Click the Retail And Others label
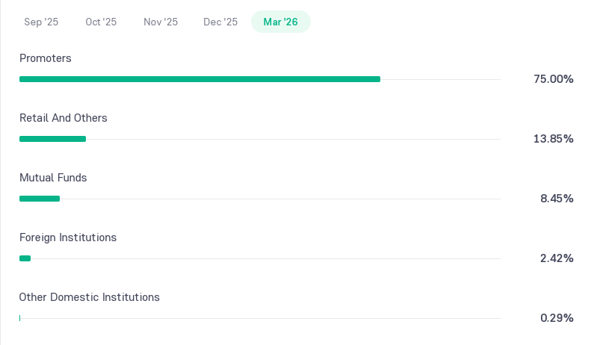 [x=64, y=118]
